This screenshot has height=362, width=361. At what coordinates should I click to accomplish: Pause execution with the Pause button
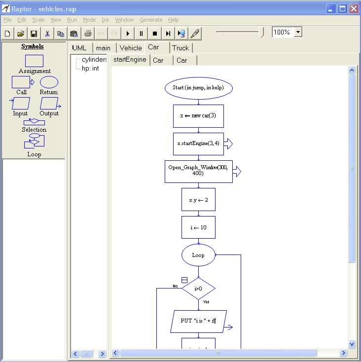141,34
